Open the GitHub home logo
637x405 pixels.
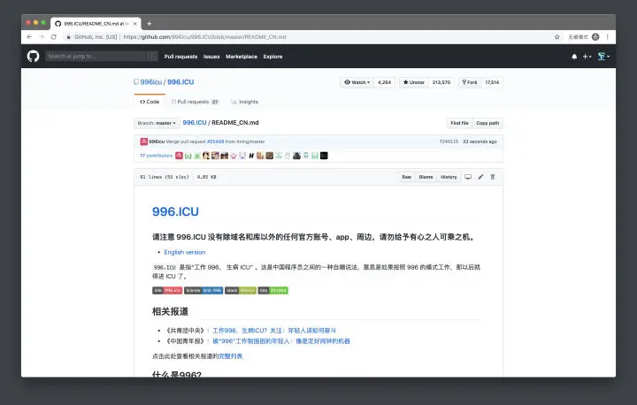pos(34,56)
